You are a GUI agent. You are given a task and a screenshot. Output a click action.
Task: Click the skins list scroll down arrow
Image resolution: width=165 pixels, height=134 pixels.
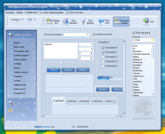[x=153, y=94]
